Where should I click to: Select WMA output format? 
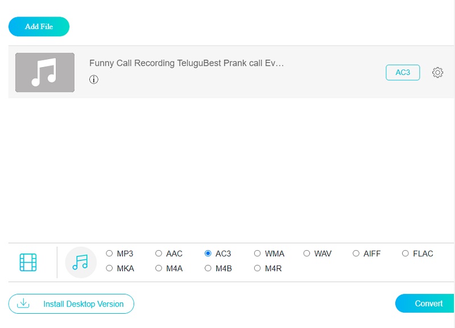pos(258,254)
